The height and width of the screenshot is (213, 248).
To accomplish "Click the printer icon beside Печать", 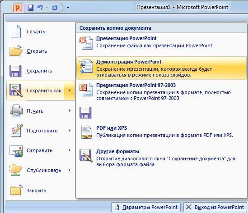I will coord(16,111).
